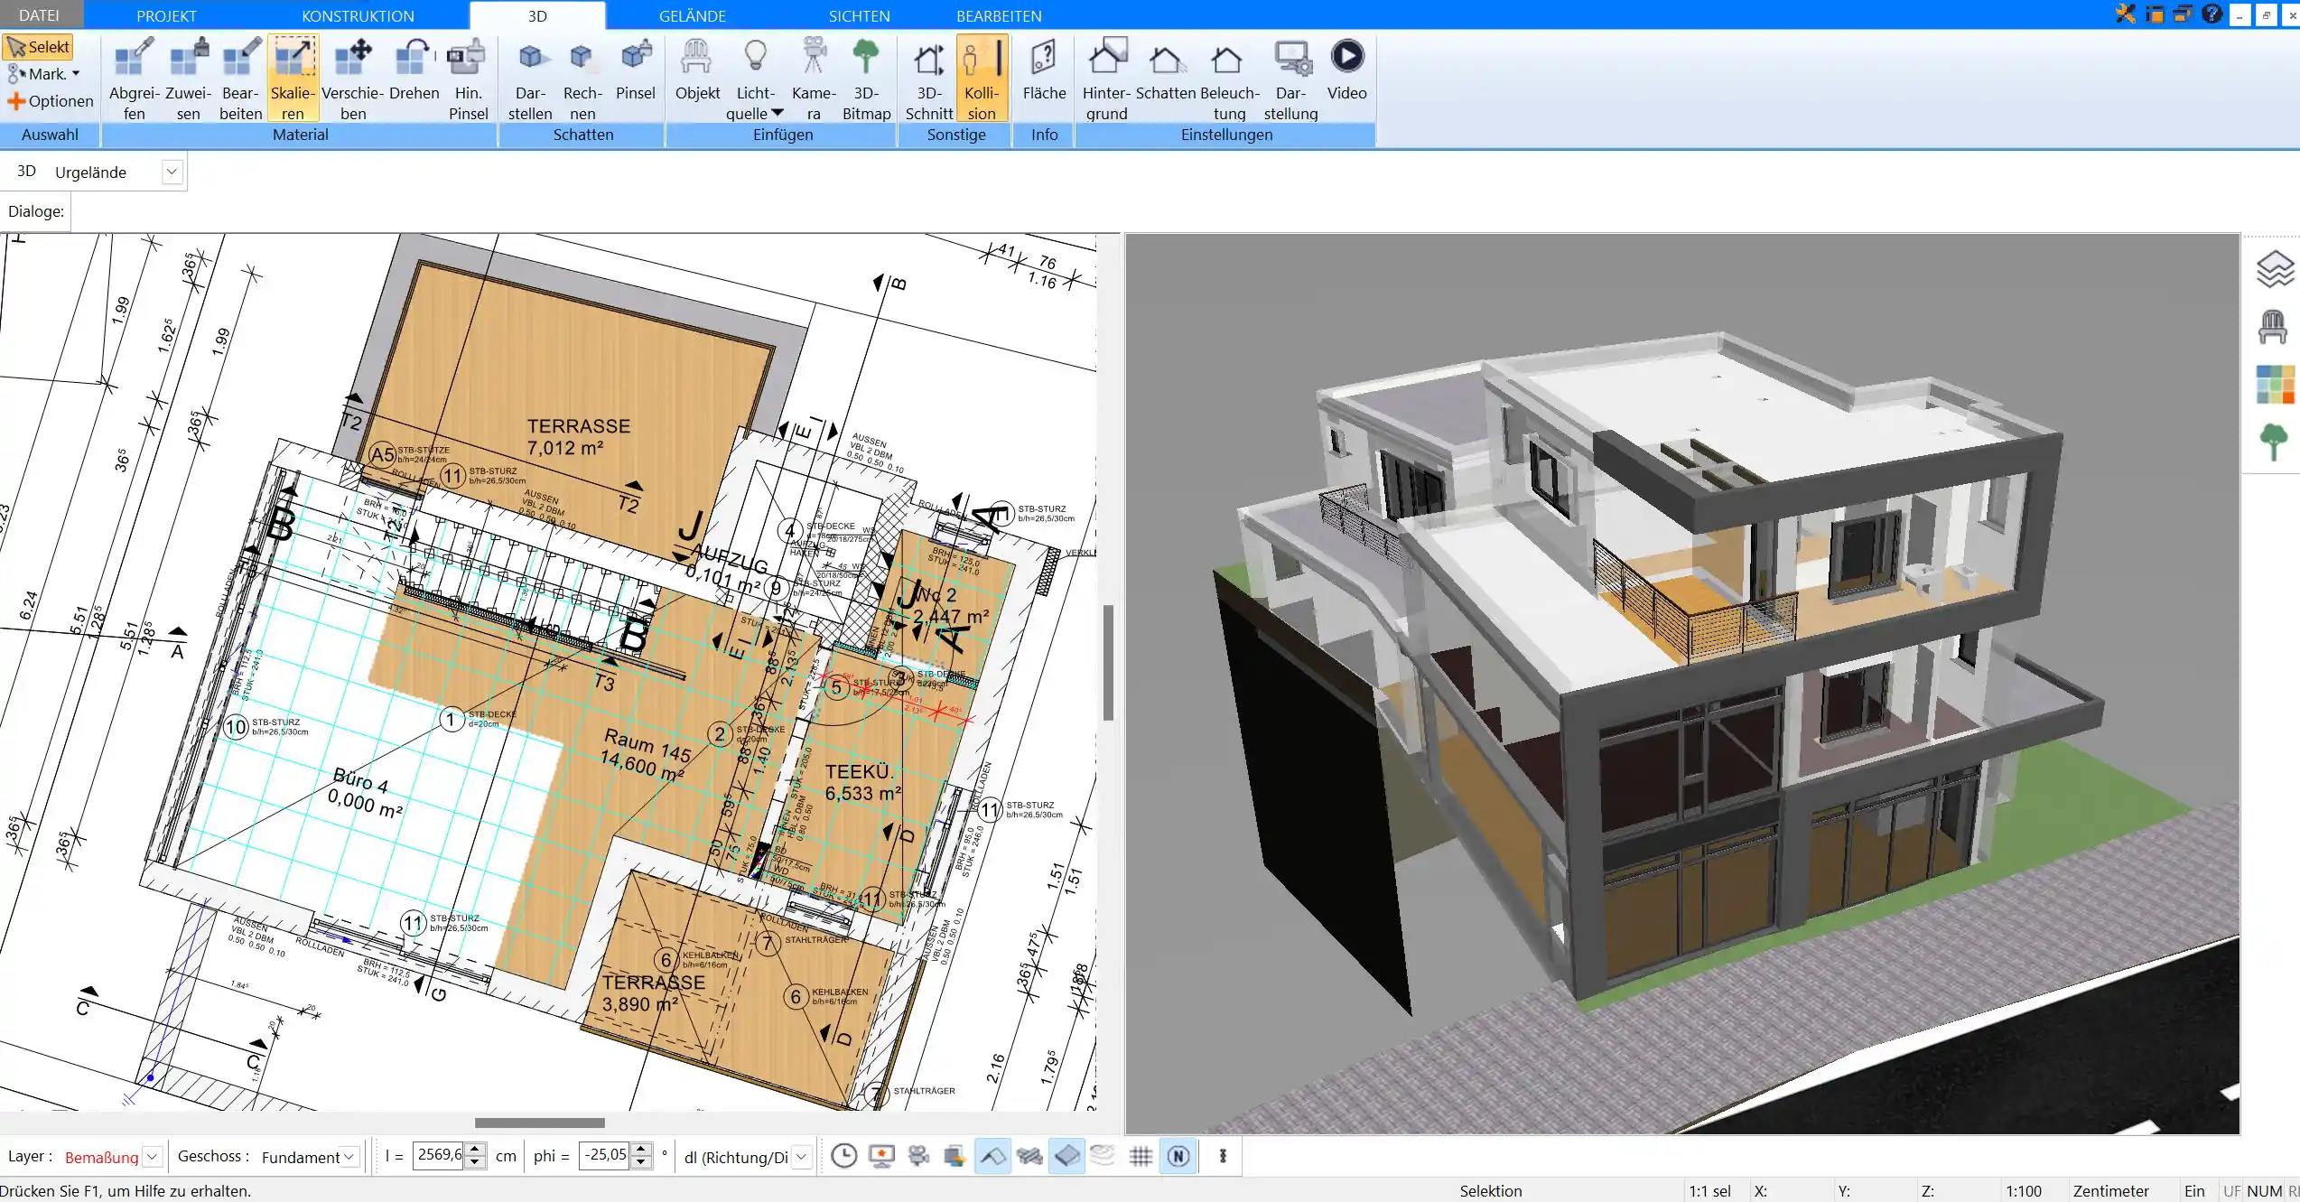
Task: Open the furniture catalog chair icon in sidebar
Action: 2273,327
